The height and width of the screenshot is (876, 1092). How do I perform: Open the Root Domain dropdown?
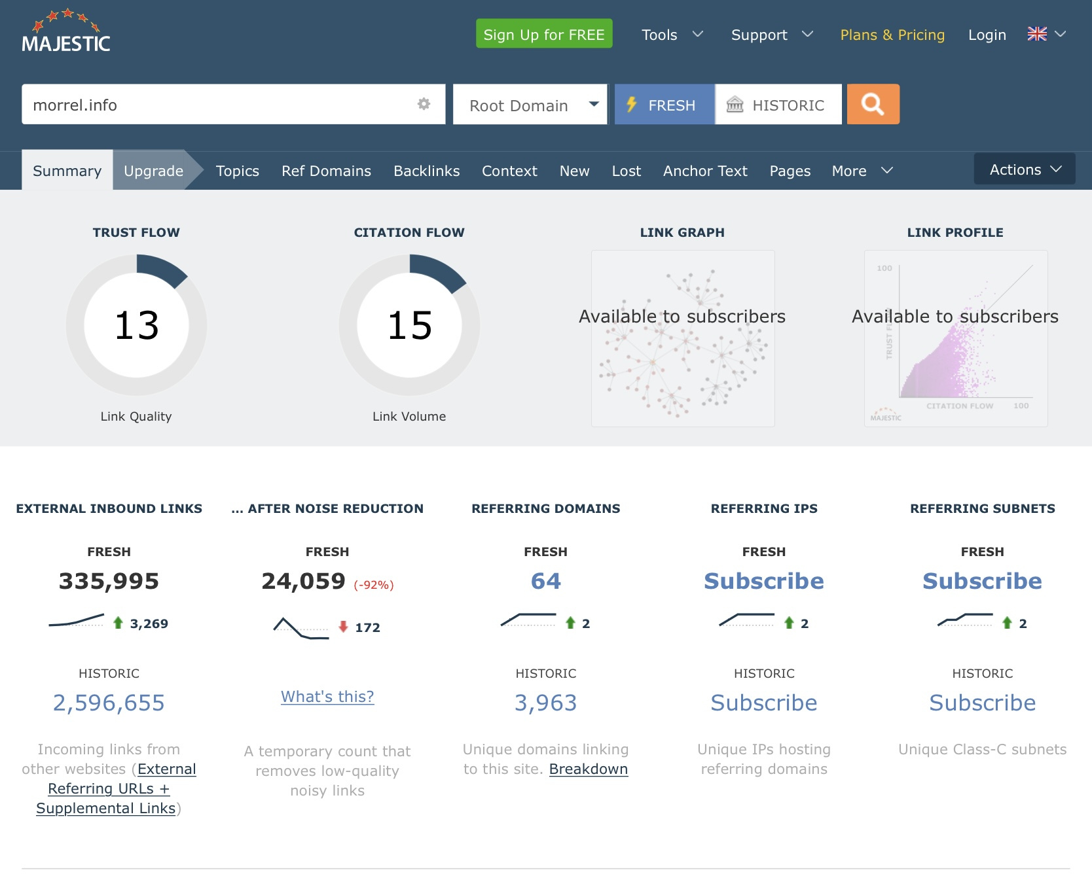click(530, 104)
